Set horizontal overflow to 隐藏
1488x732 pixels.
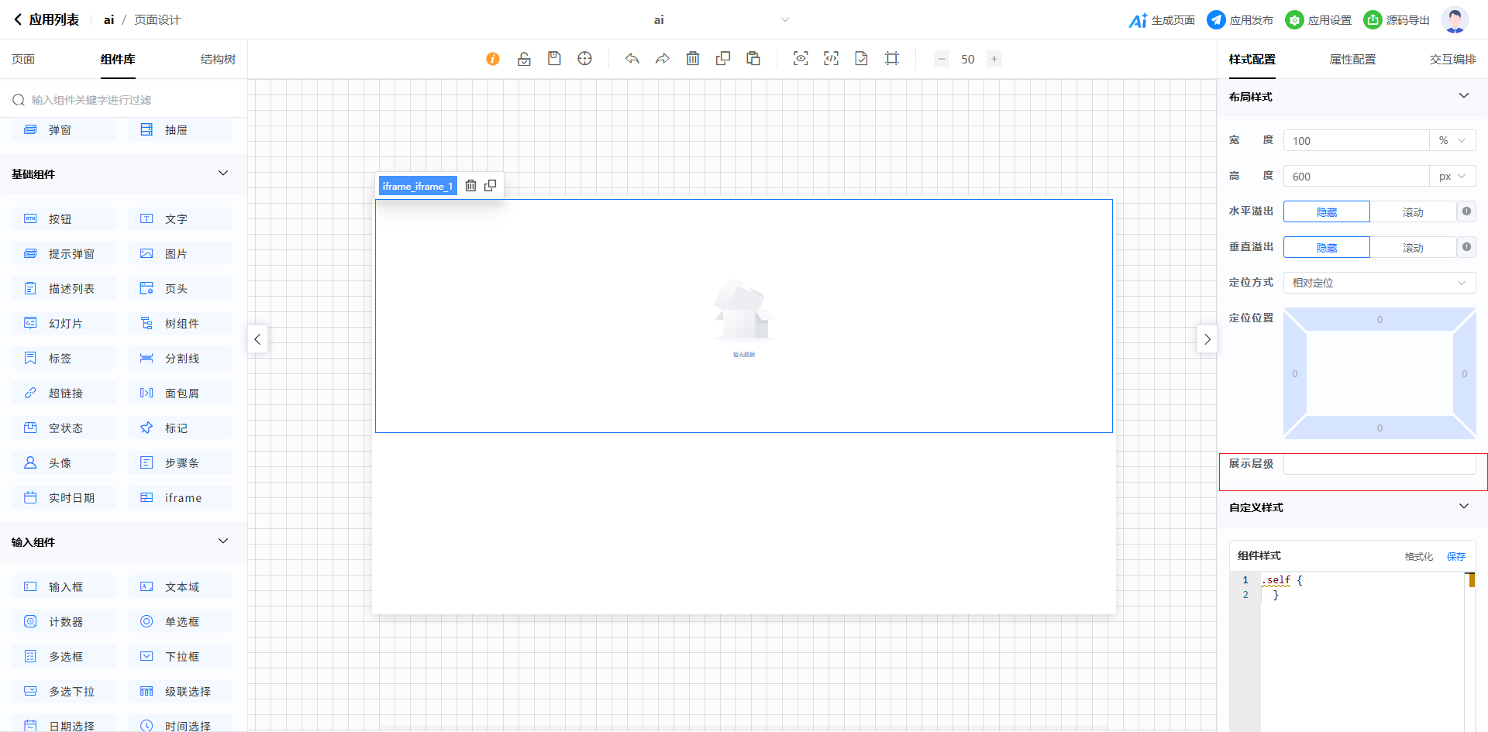pyautogui.click(x=1327, y=212)
